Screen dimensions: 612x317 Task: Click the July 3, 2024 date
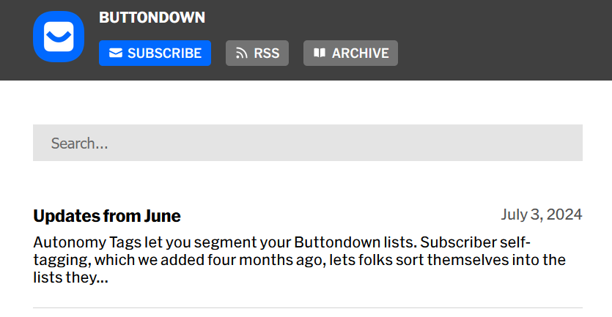pyautogui.click(x=541, y=215)
